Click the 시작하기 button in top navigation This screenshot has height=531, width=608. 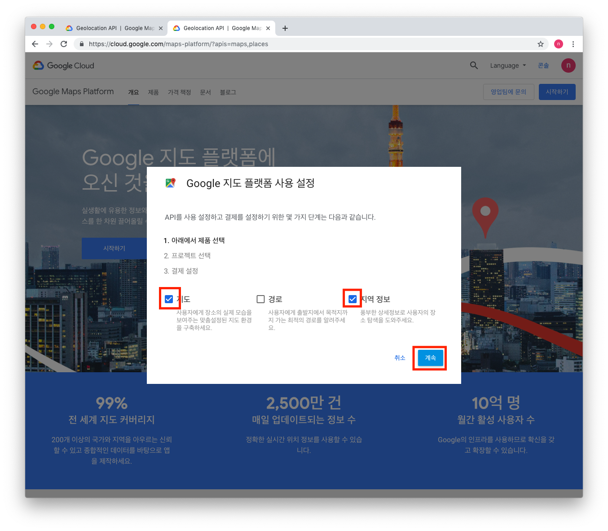(557, 92)
